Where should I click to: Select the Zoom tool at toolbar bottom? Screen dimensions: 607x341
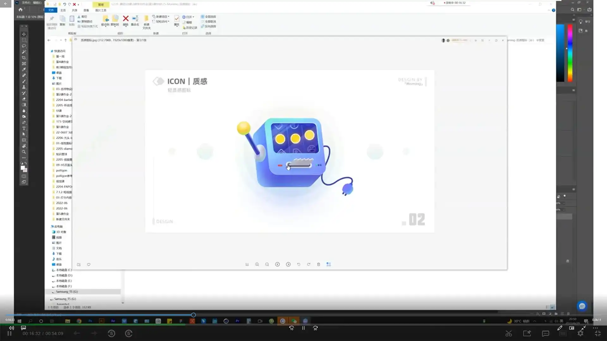[x=24, y=152]
